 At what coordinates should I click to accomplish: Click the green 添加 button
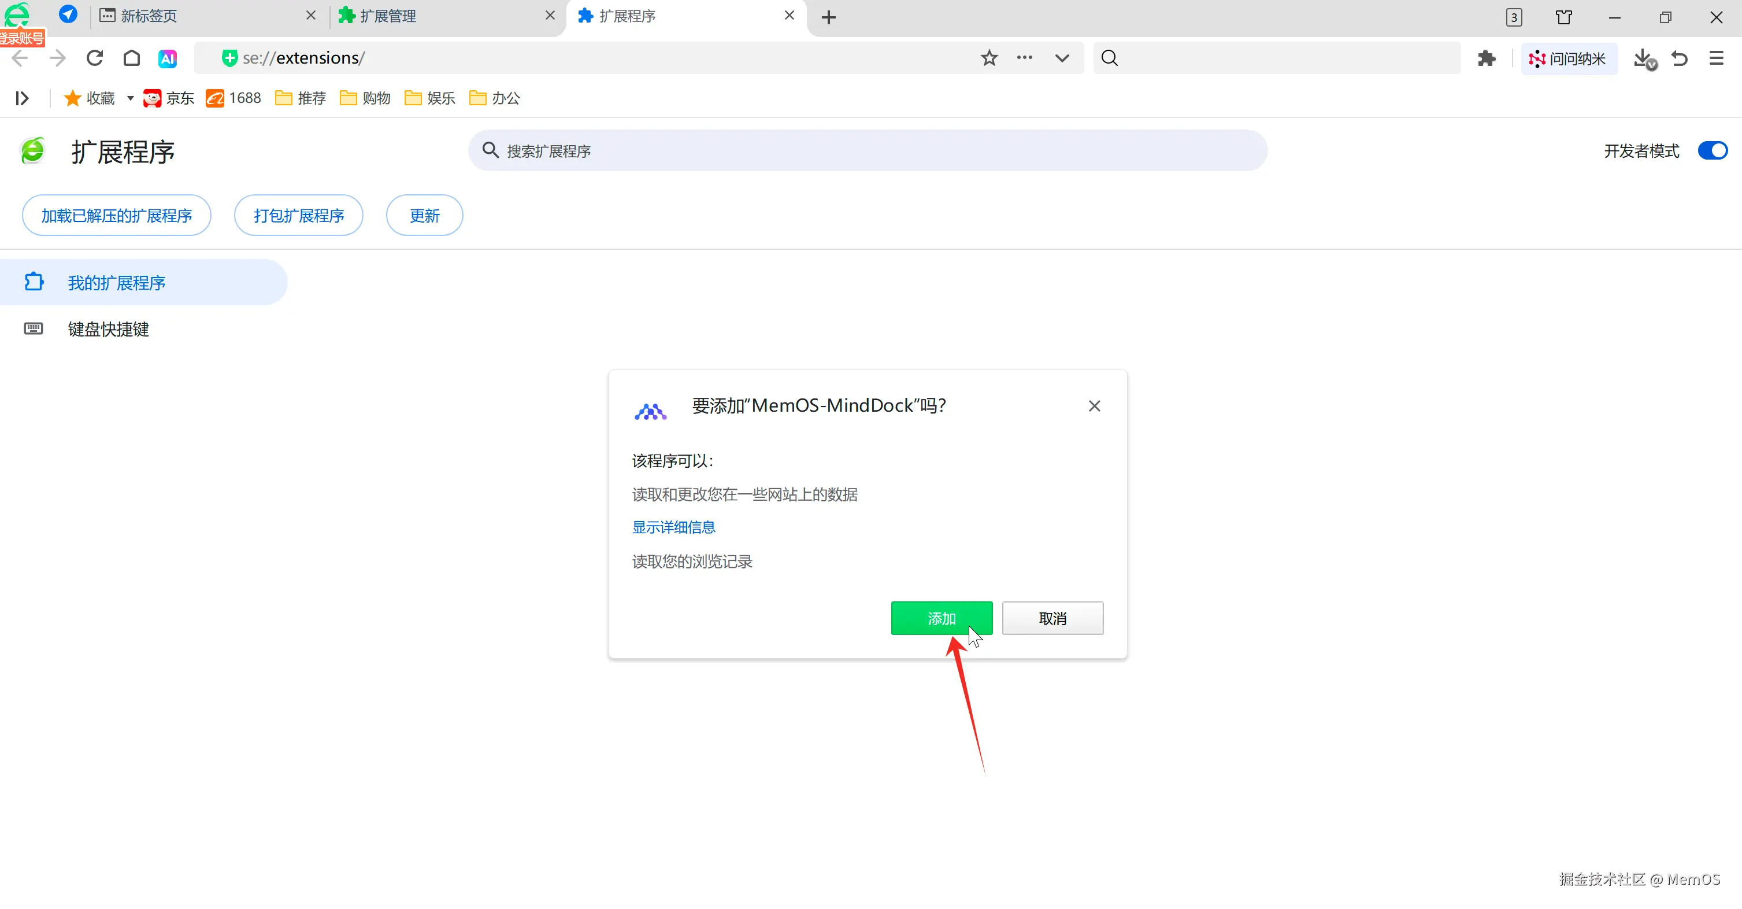(941, 618)
